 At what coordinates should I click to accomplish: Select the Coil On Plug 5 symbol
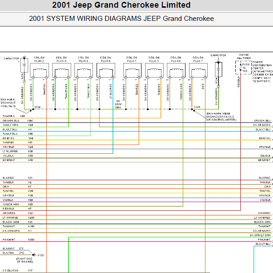(x=176, y=70)
